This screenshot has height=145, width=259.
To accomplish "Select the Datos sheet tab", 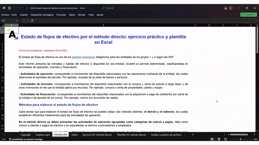I will 74,135.
